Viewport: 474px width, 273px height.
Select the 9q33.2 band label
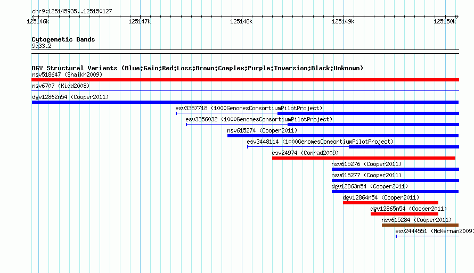click(x=42, y=46)
